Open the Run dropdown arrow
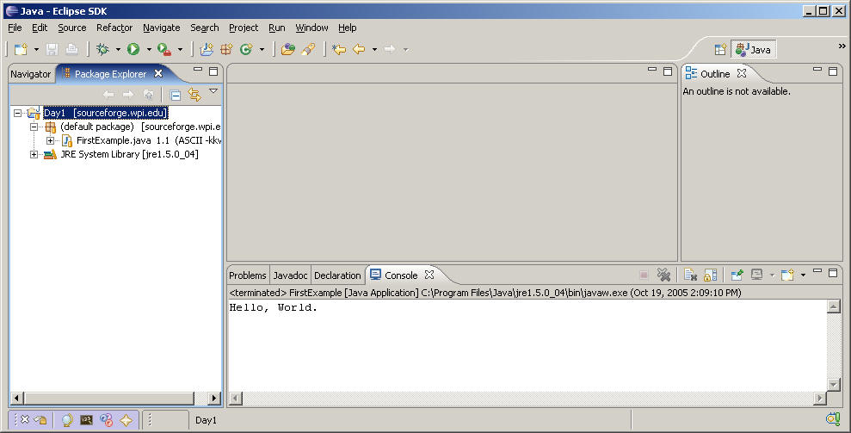Viewport: 851px width, 433px height. (x=149, y=49)
